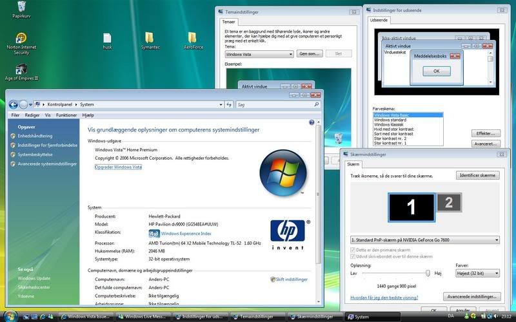Viewport: 516px width, 322px height.
Task: Open Windows Live Messenger quick launch icon
Action: coord(50,317)
